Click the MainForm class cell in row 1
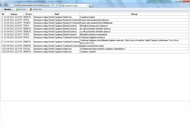This screenshot has height=134, width=190. pyautogui.click(x=56, y=17)
